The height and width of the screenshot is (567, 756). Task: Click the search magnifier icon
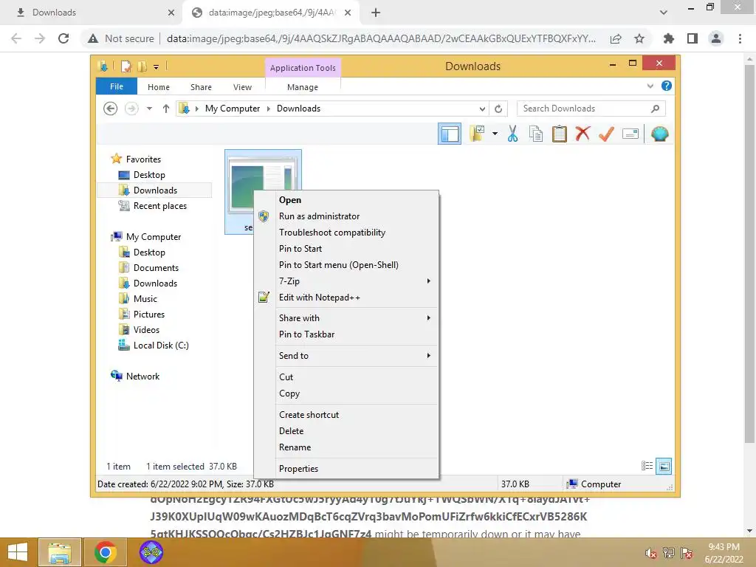pos(655,109)
